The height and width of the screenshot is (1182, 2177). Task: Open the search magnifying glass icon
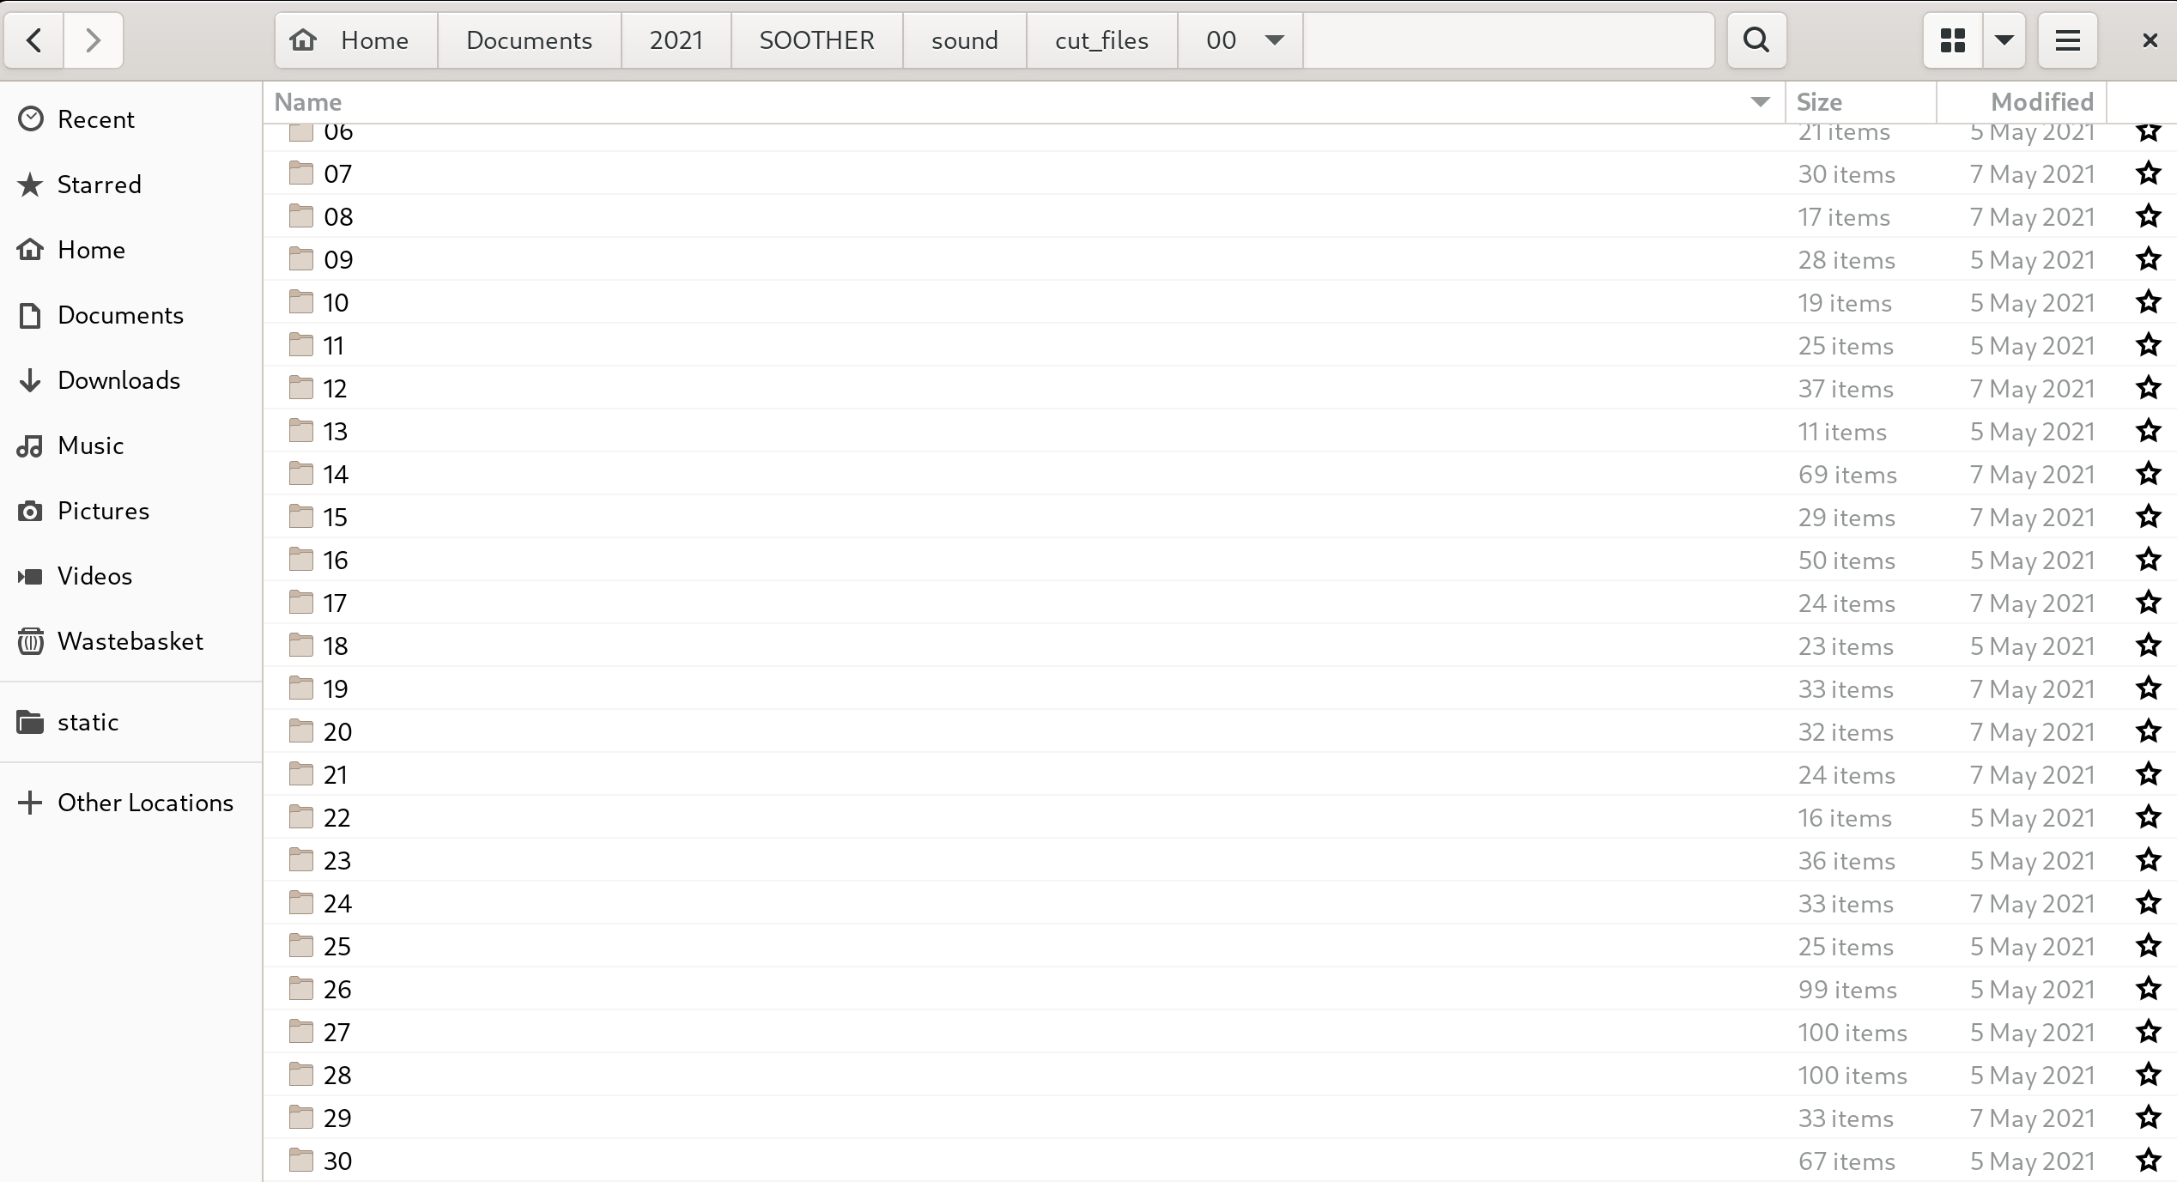tap(1756, 40)
